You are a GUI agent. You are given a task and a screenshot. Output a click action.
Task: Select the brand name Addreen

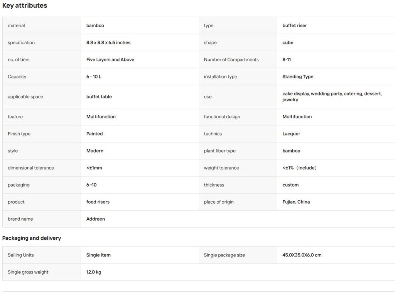click(x=96, y=219)
